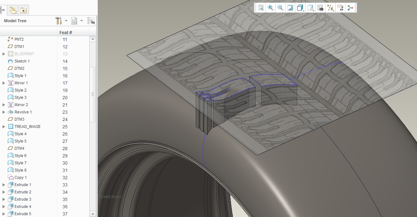Image resolution: width=417 pixels, height=217 pixels.
Task: Click the Zoom Out icon
Action: click(x=280, y=8)
